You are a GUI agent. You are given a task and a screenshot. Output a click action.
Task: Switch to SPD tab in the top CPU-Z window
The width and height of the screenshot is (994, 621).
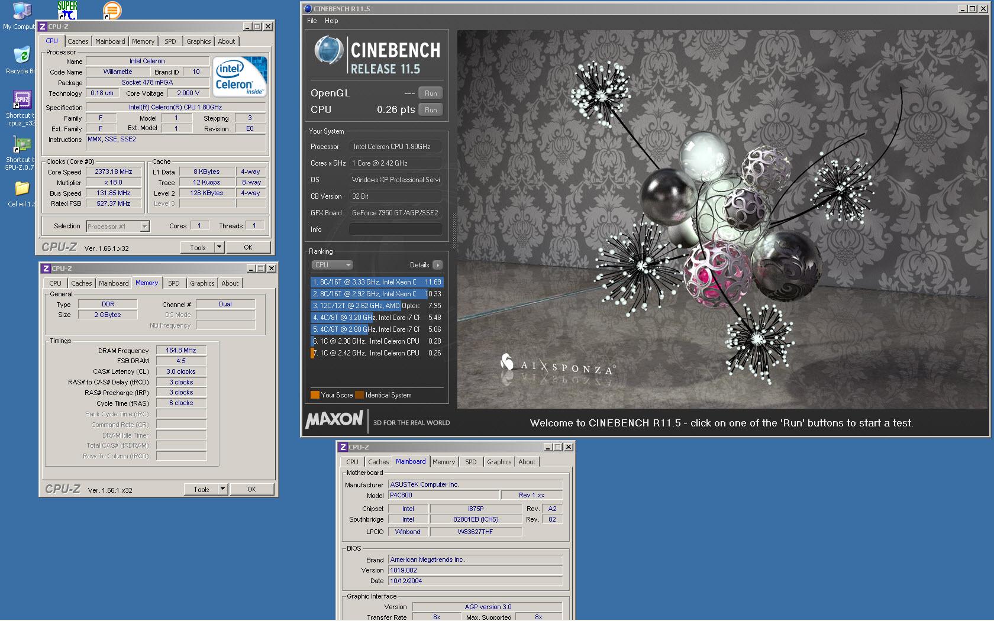[170, 41]
